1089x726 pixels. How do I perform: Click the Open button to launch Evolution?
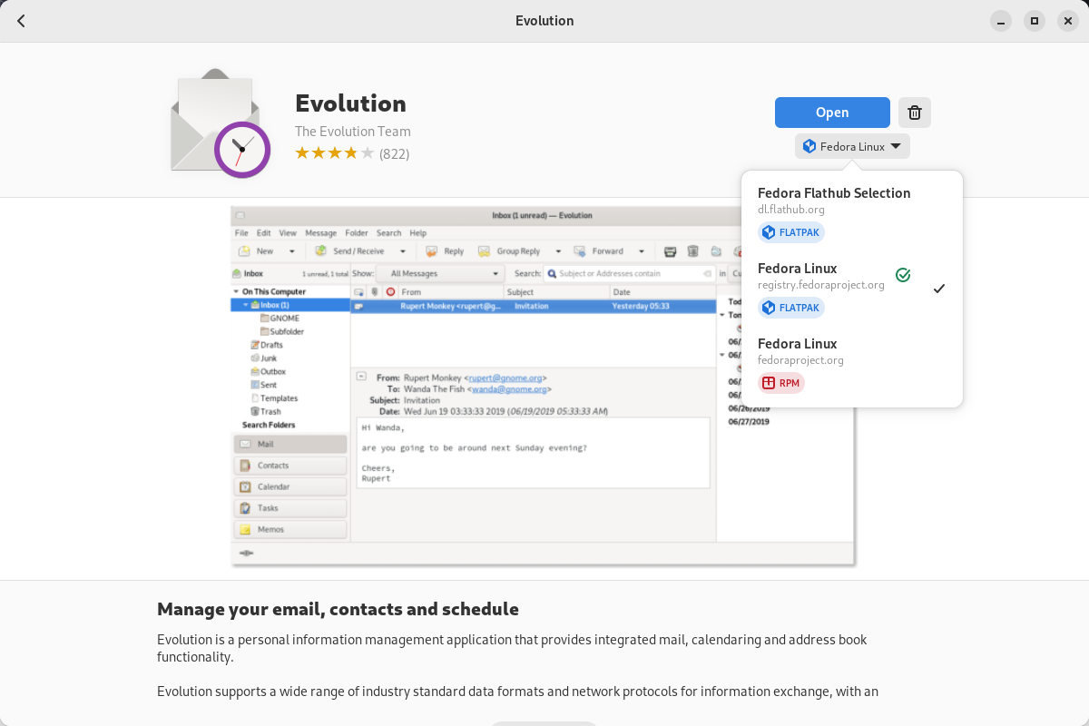point(832,112)
